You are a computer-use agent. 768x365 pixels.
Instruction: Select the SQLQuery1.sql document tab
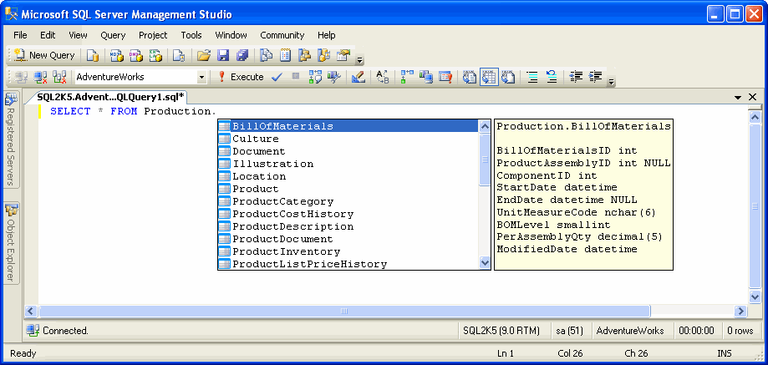(110, 97)
